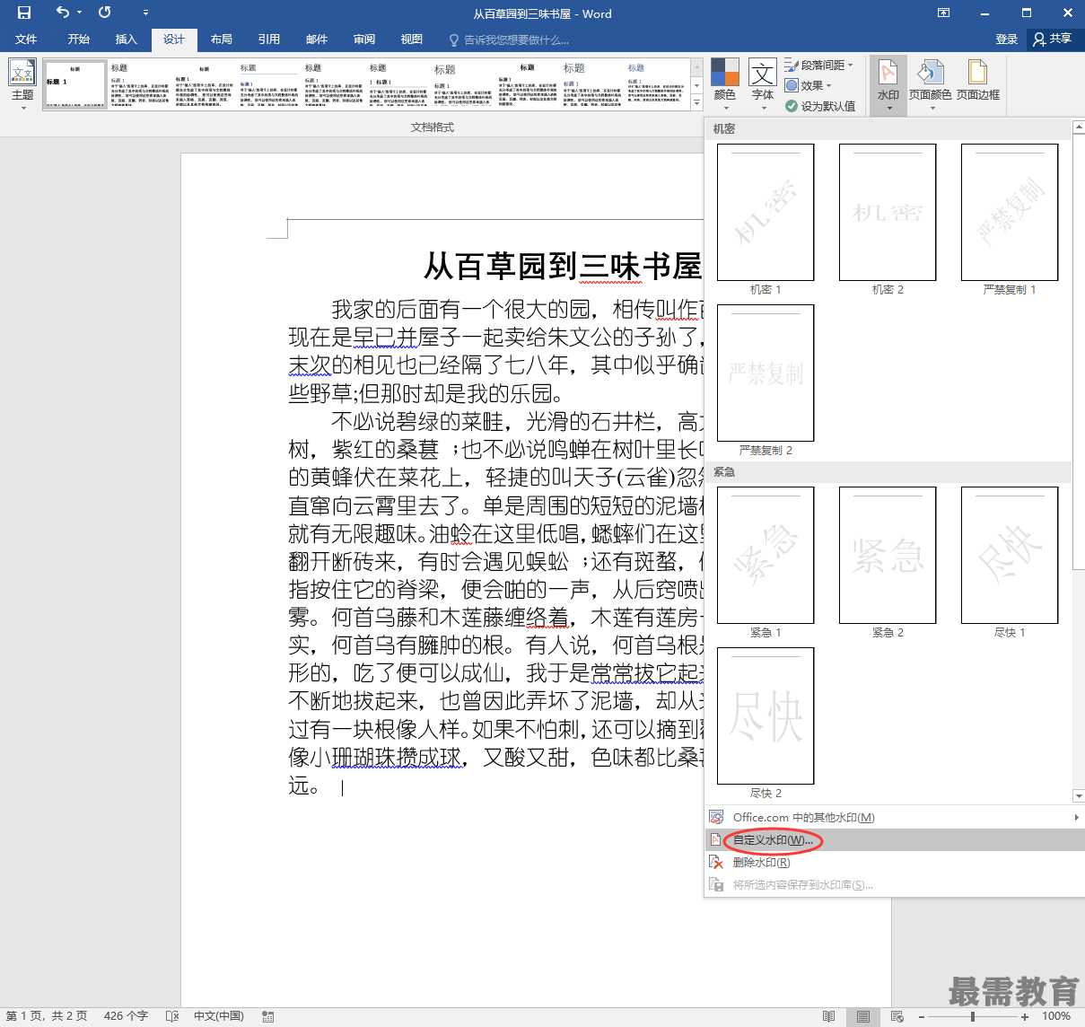The width and height of the screenshot is (1085, 1027).
Task: Click the Office.com watermarks menu icon
Action: (716, 817)
